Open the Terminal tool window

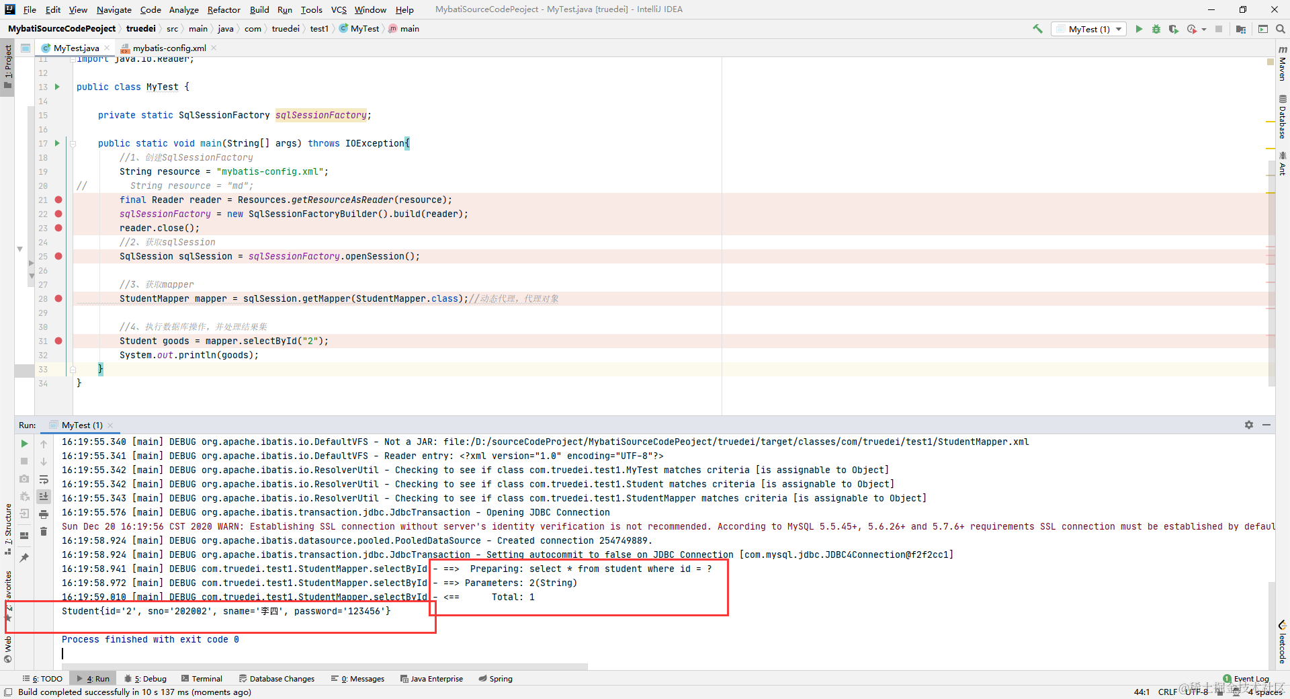pyautogui.click(x=201, y=679)
